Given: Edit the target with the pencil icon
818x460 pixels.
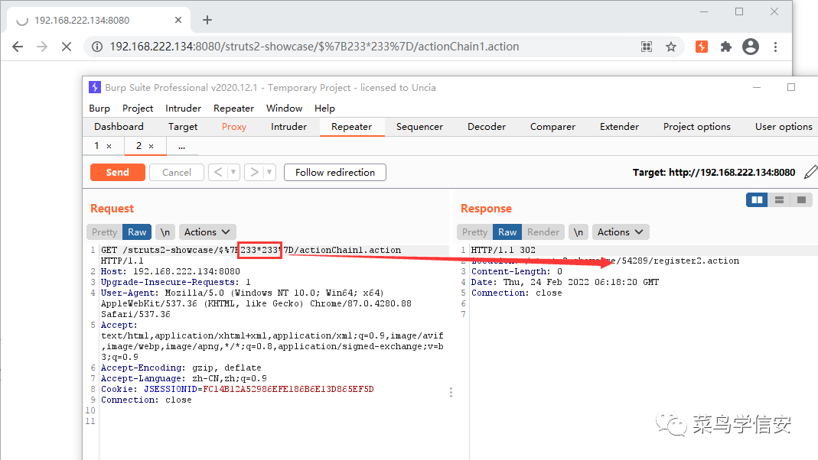Looking at the screenshot, I should [810, 173].
